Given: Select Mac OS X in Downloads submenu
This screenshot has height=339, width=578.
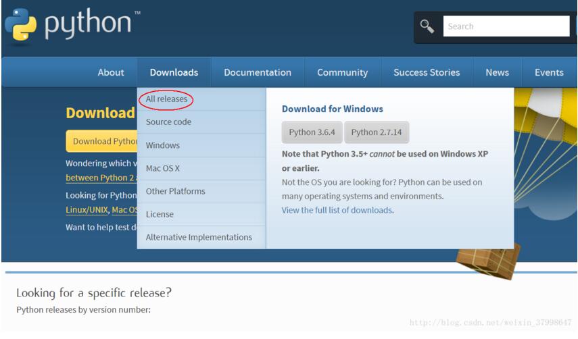Looking at the screenshot, I should point(201,168).
